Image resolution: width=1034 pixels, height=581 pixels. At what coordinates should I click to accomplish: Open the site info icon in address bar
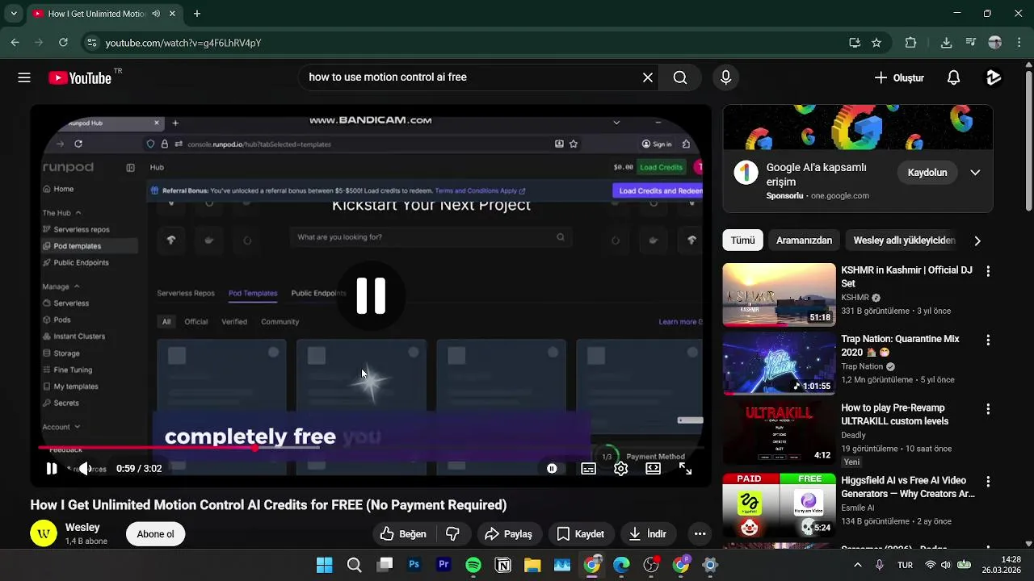(91, 43)
